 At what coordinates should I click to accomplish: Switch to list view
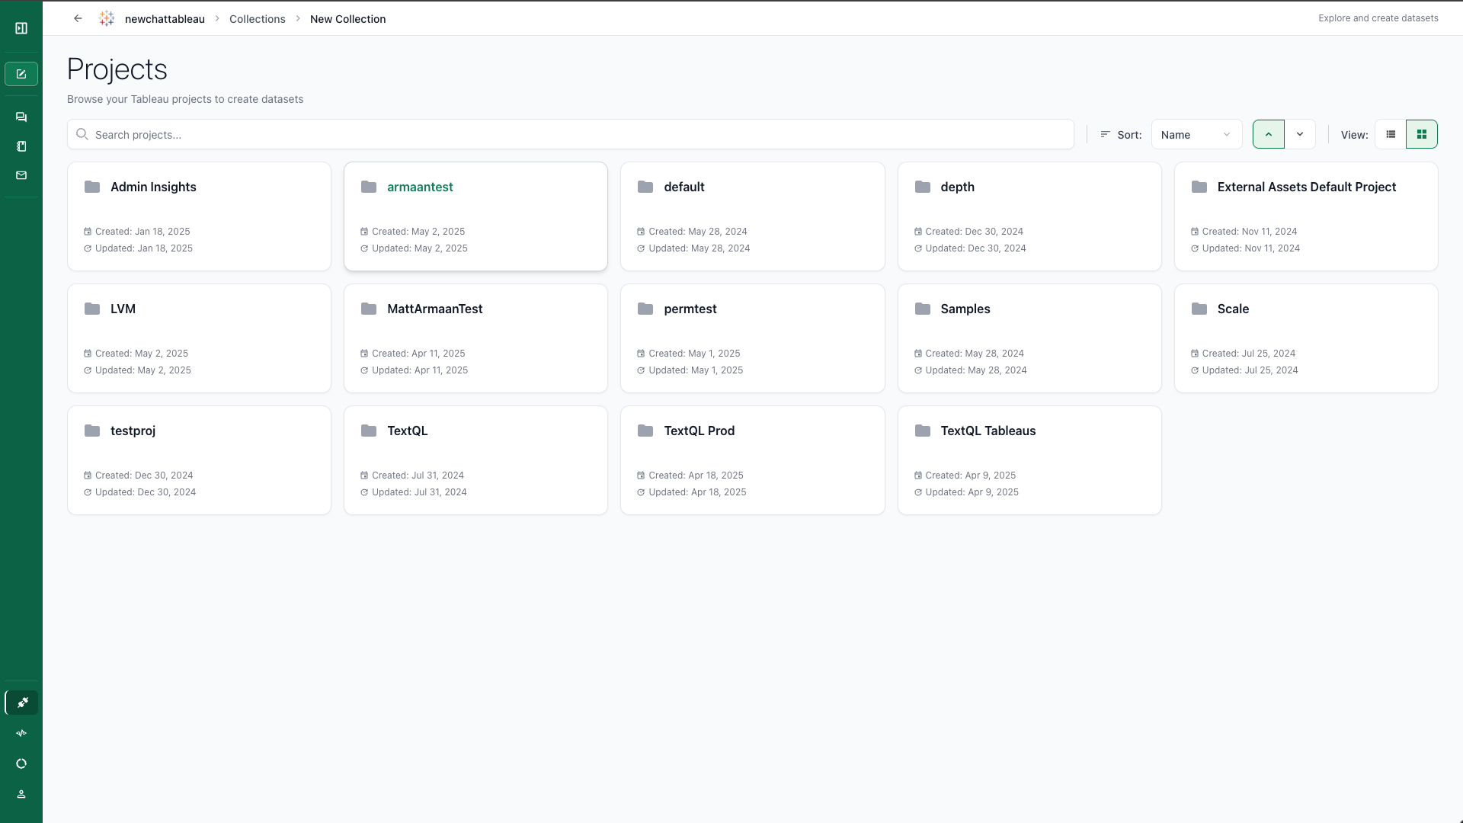[x=1390, y=133]
